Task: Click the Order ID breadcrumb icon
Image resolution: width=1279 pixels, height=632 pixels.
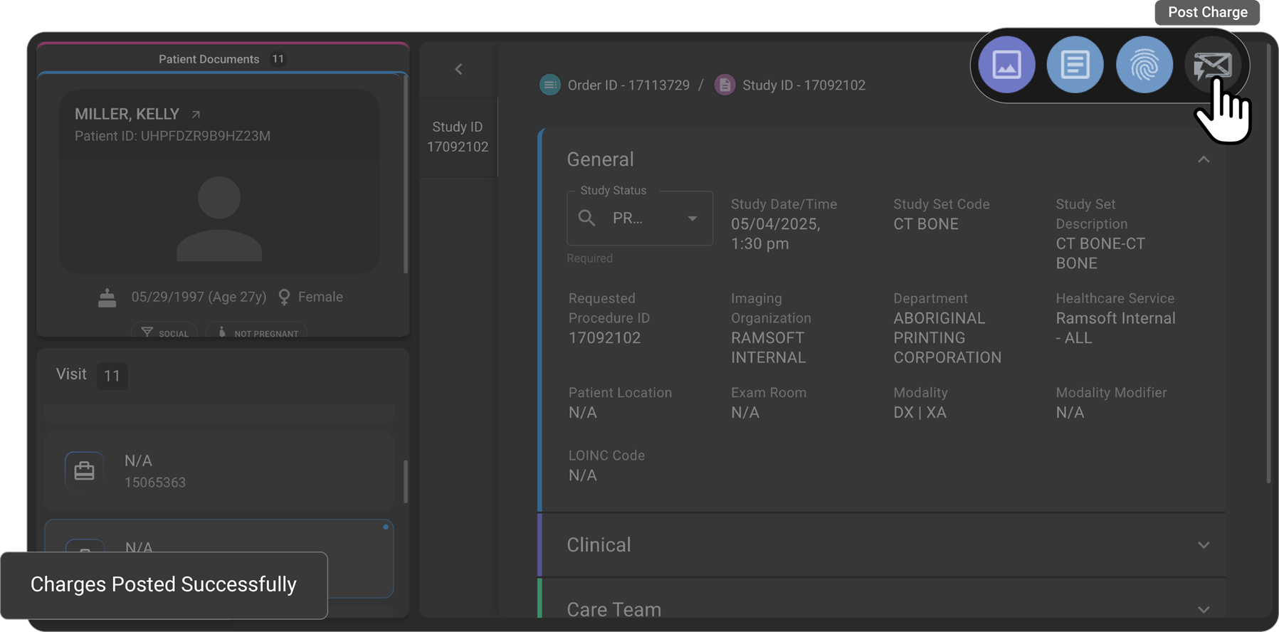Action: tap(549, 85)
